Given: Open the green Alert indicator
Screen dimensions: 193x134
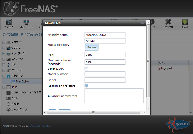Looking at the screenshot, I should pyautogui.click(x=185, y=22).
